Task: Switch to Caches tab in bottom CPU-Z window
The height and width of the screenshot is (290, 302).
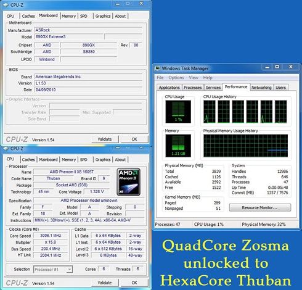Action: point(28,160)
